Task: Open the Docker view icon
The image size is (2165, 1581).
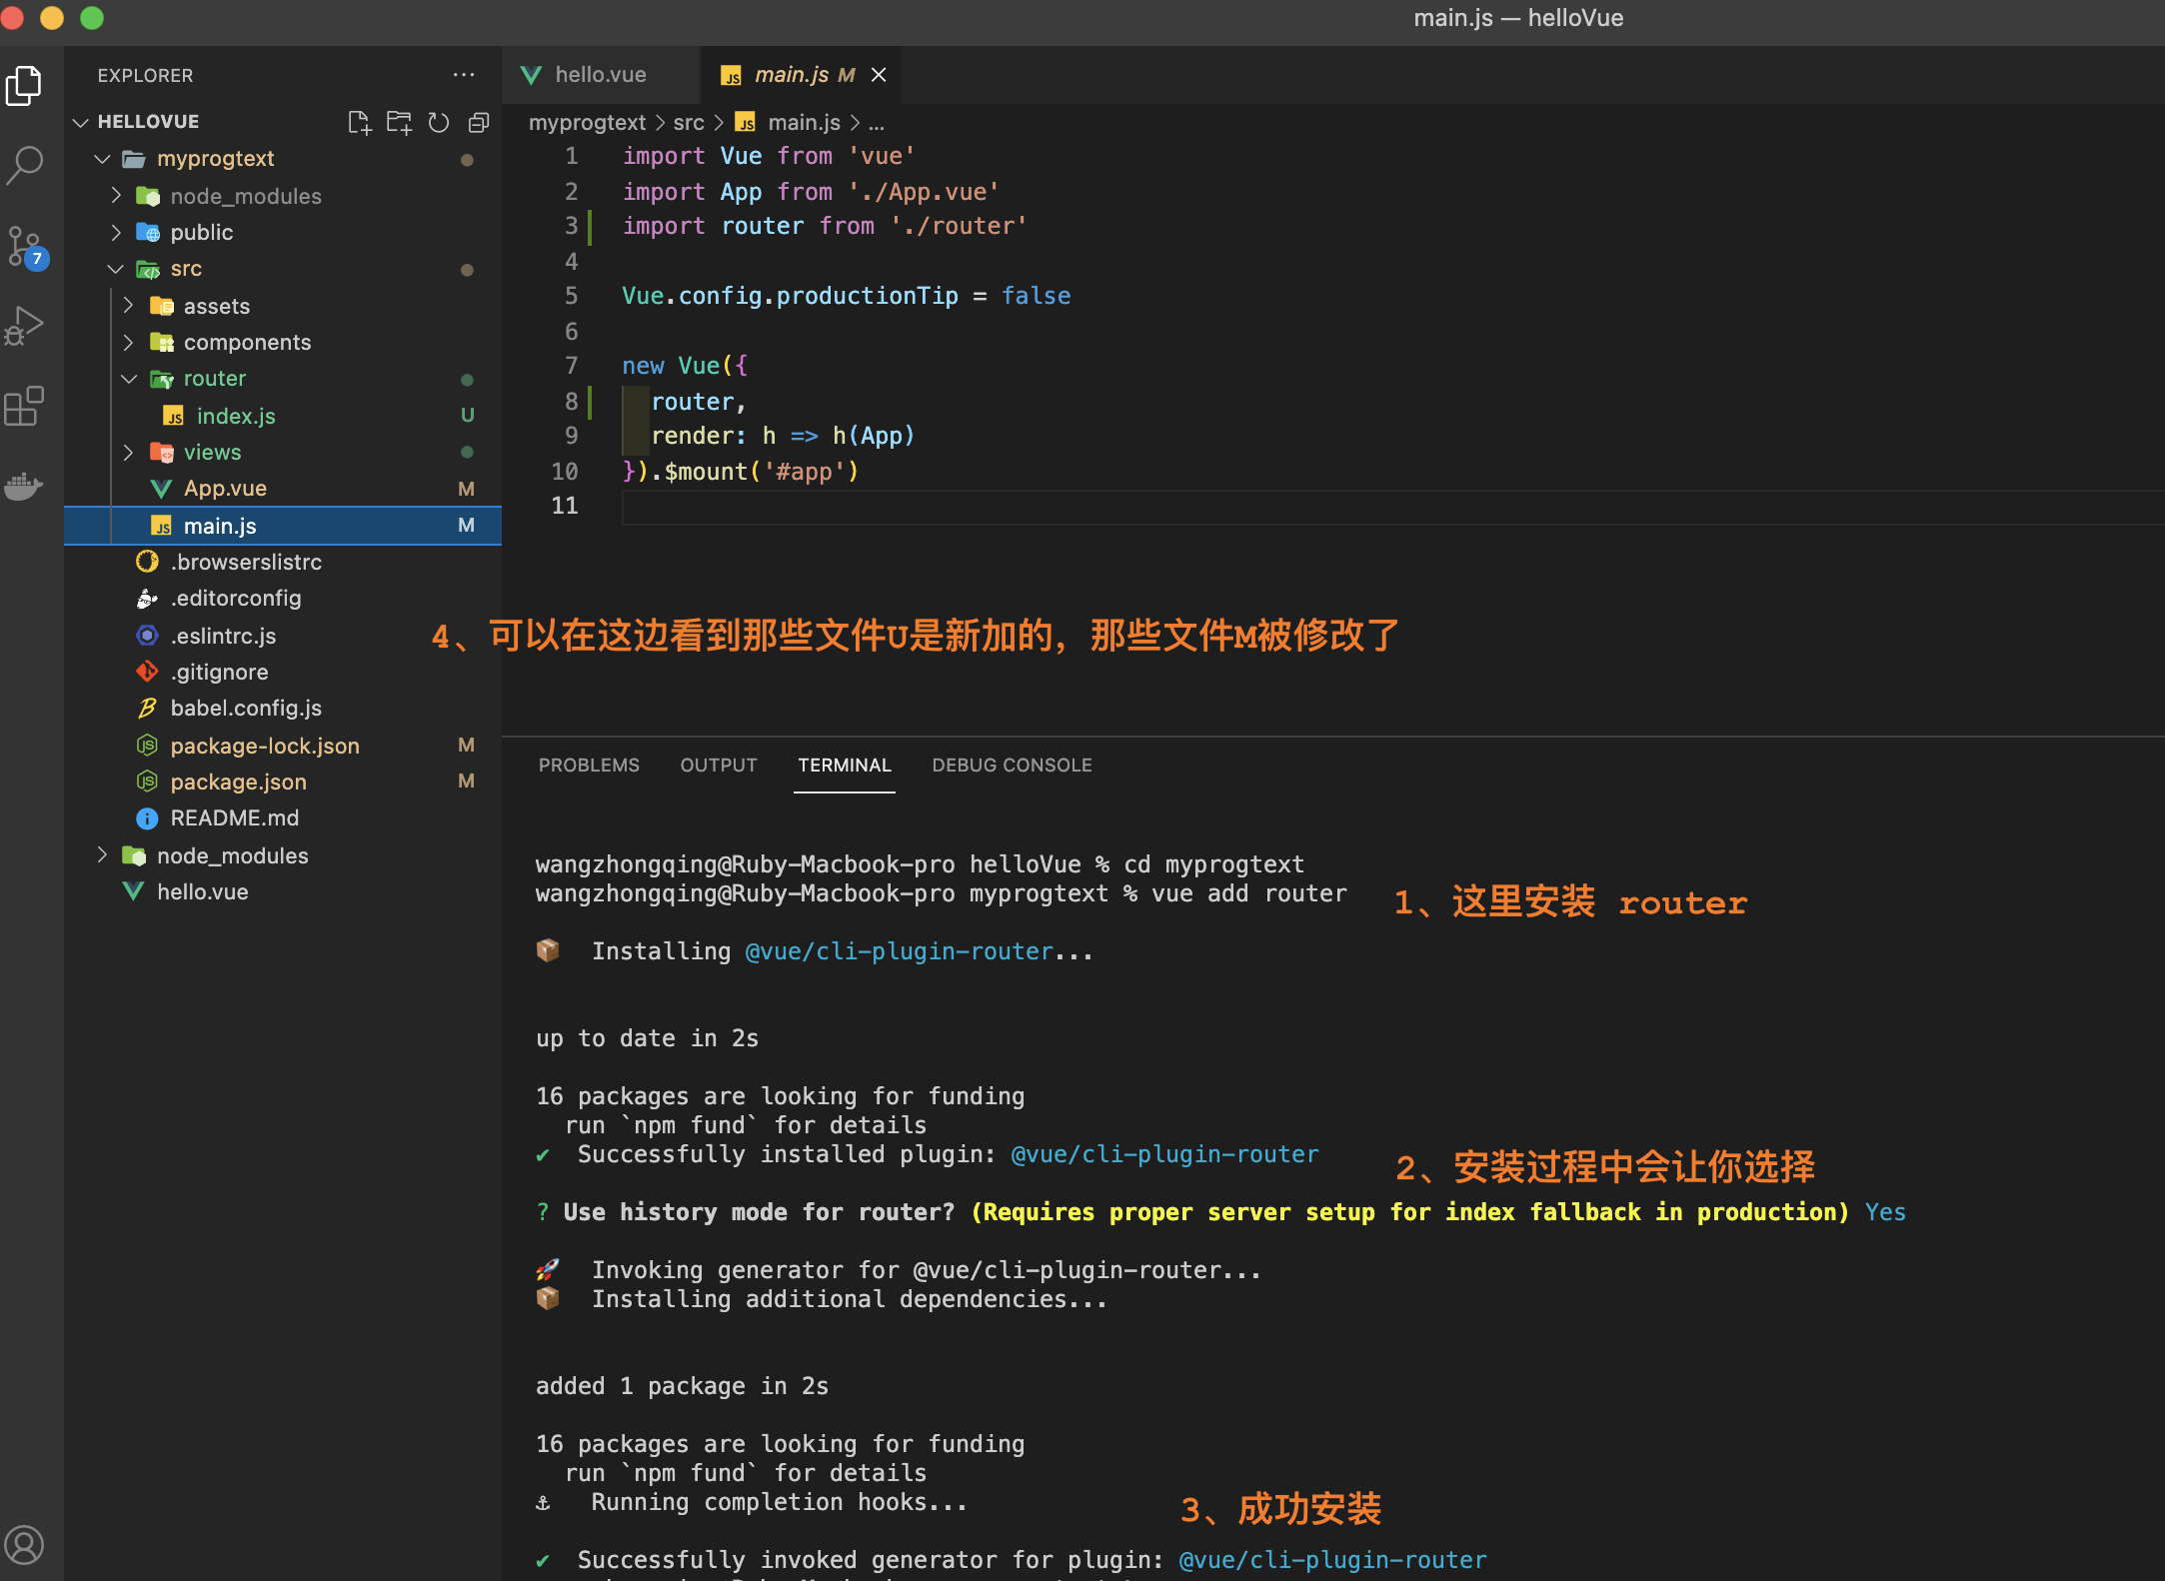Action: point(25,487)
